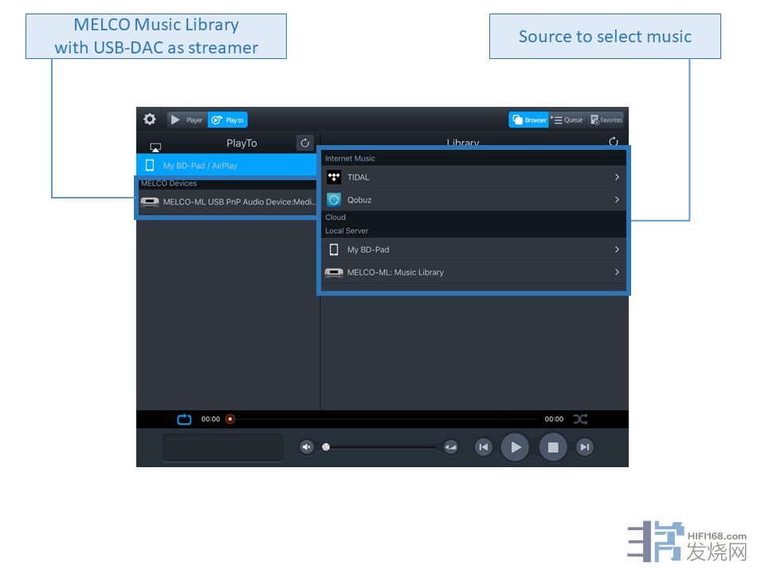Select My BD-Pad / AirPlay output
The width and height of the screenshot is (765, 574).
(227, 166)
